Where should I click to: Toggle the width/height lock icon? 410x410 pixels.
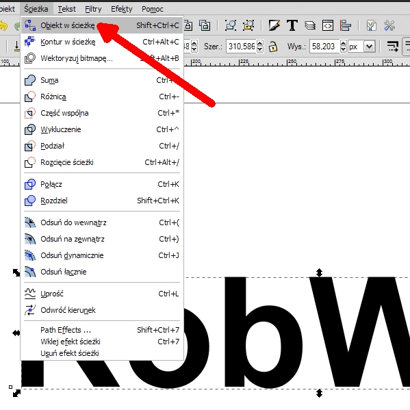click(x=273, y=47)
